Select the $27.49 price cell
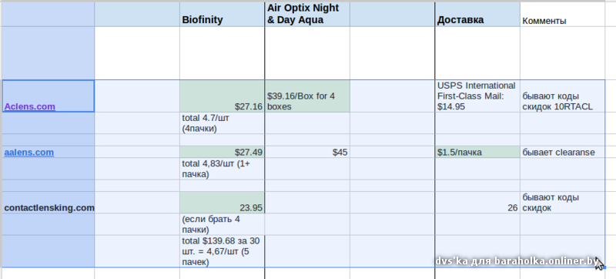This screenshot has height=279, width=616. pyautogui.click(x=222, y=152)
